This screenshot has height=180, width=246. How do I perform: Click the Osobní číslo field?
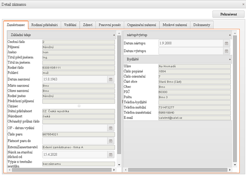pos(79,42)
